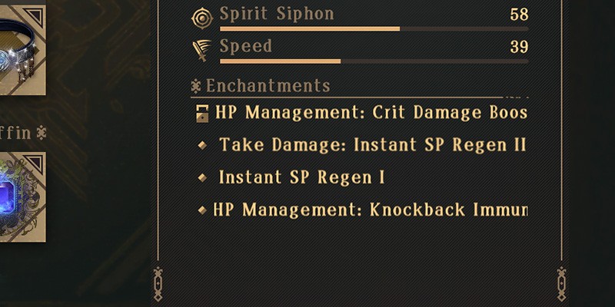Viewport: 615px width, 307px height.
Task: Toggle corner triangle marker on blue gem item
Action: tap(33, 164)
